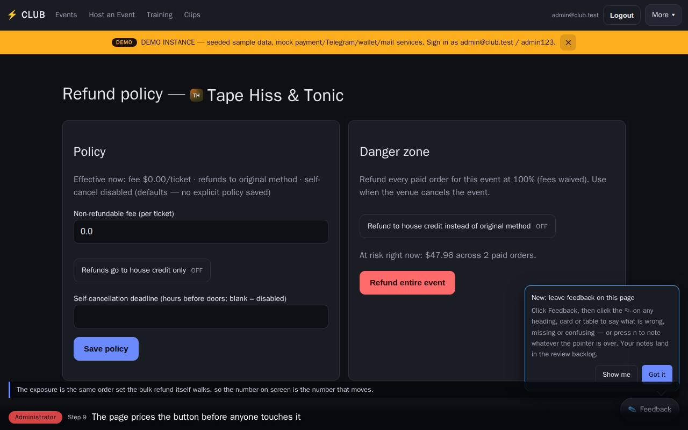Image resolution: width=688 pixels, height=430 pixels.
Task: Open the Events menu item
Action: pyautogui.click(x=66, y=15)
